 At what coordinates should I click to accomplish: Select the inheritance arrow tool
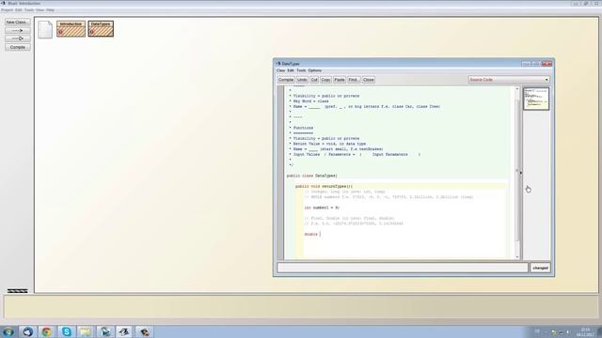click(x=17, y=38)
